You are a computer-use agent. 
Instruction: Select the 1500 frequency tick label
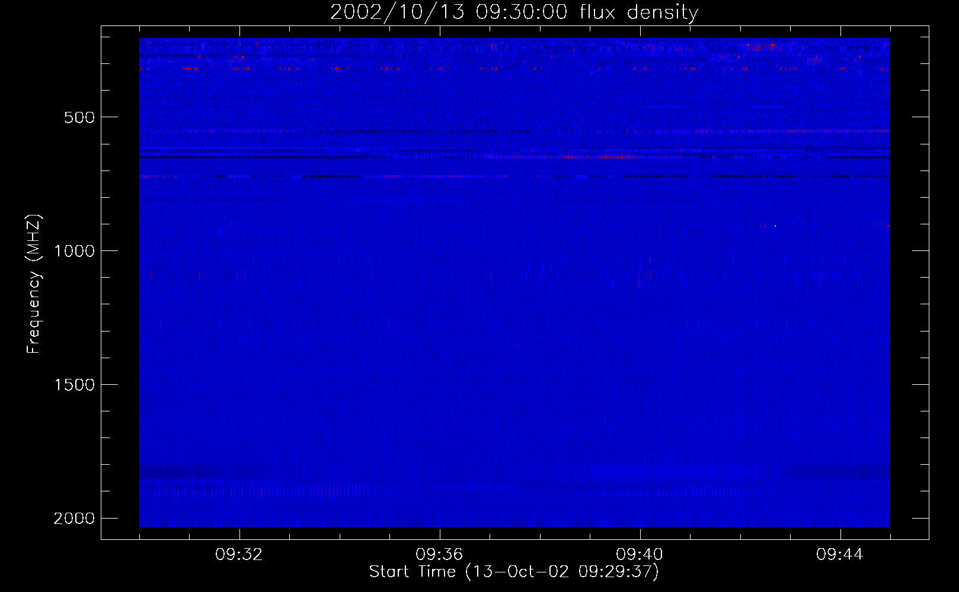pyautogui.click(x=74, y=385)
